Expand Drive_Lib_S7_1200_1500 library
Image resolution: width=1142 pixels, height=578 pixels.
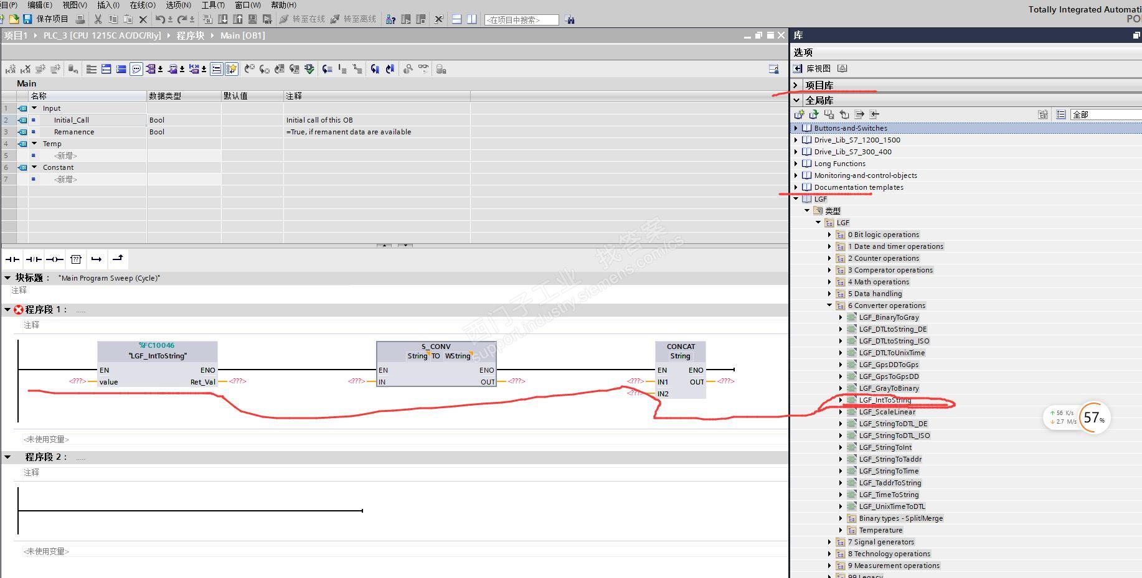pyautogui.click(x=796, y=140)
